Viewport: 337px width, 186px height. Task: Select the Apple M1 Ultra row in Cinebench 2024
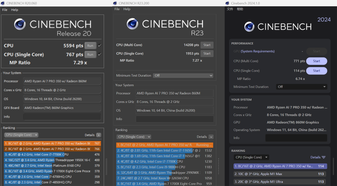pyautogui.click(x=280, y=182)
